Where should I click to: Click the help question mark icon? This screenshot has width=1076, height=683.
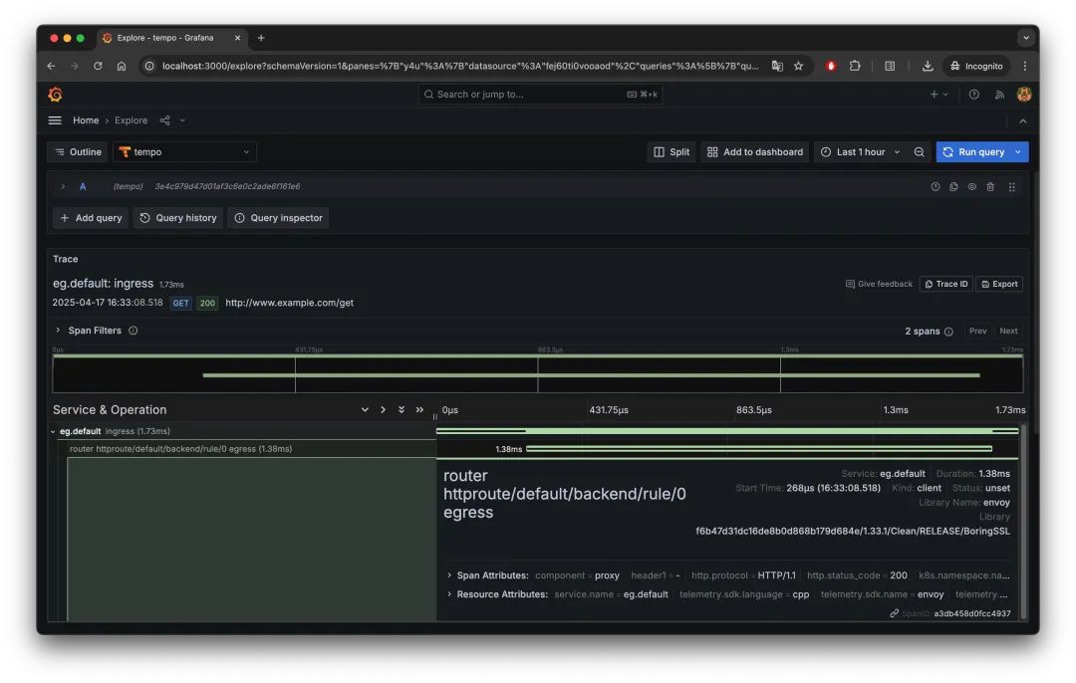pyautogui.click(x=973, y=95)
